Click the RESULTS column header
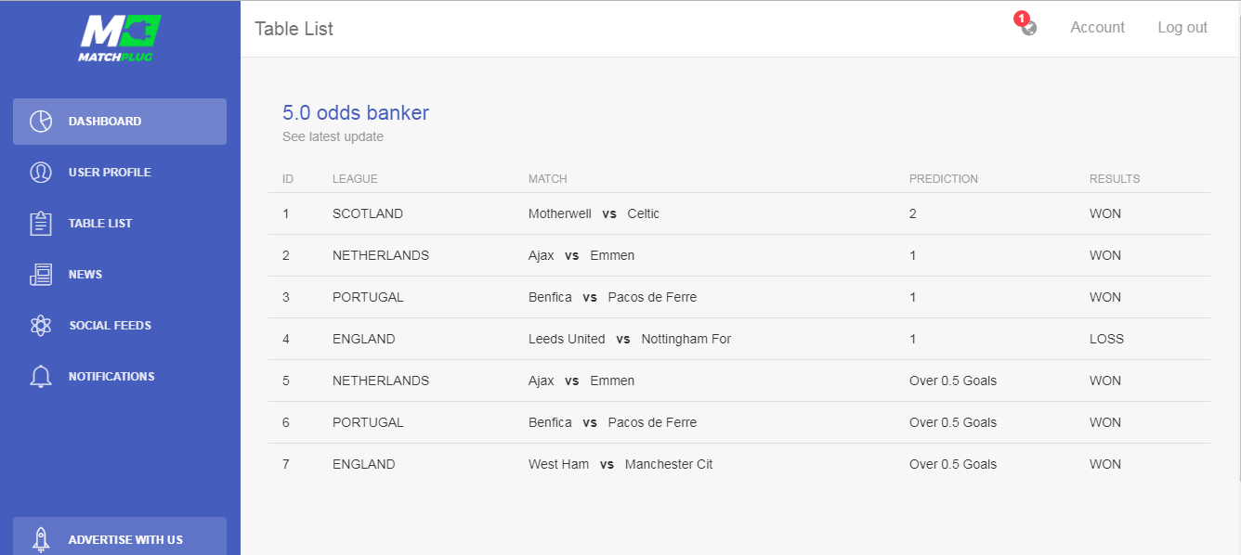This screenshot has height=555, width=1241. pyautogui.click(x=1114, y=179)
